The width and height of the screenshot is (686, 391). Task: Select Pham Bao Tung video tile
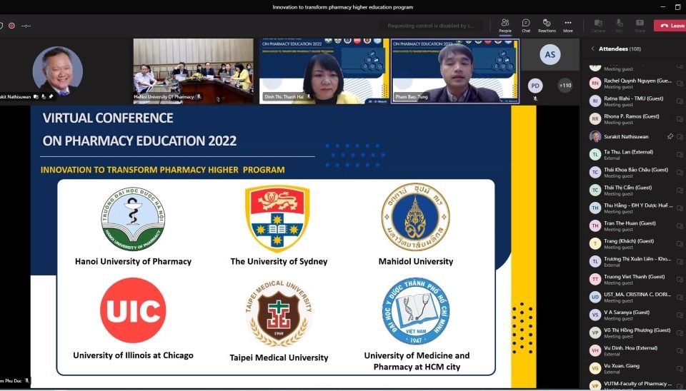pos(455,71)
